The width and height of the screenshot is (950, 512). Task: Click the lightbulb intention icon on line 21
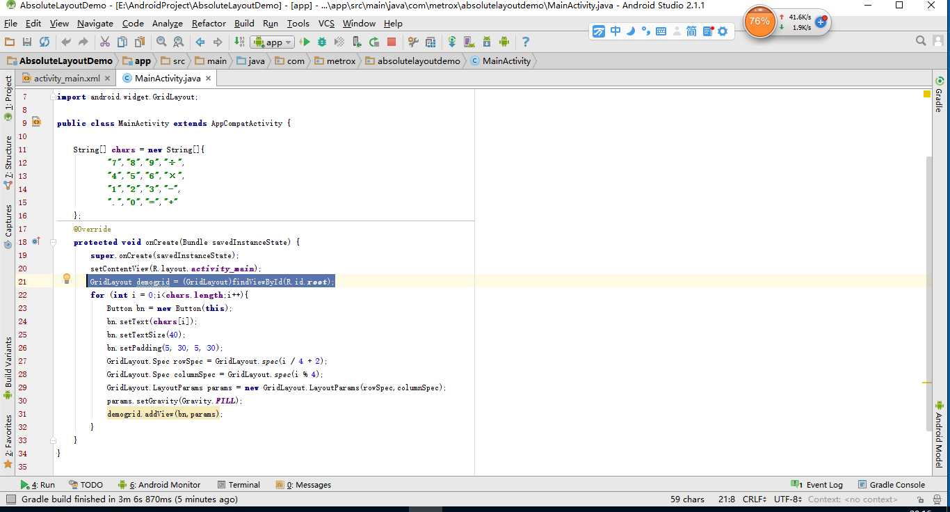pyautogui.click(x=67, y=279)
